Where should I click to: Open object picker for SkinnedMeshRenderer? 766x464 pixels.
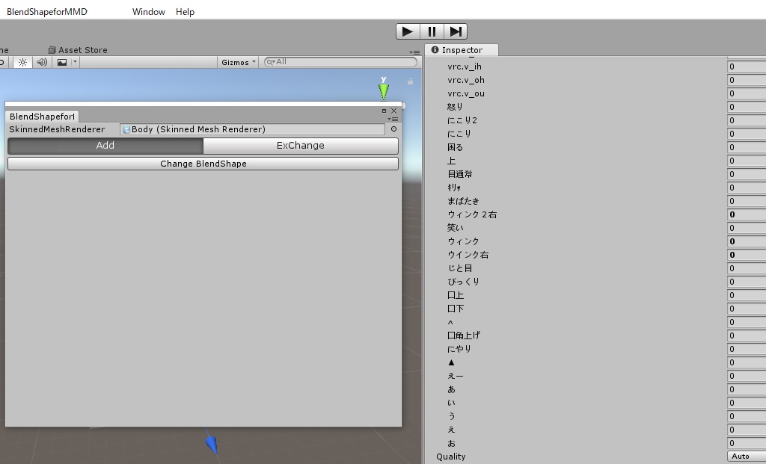[393, 129]
